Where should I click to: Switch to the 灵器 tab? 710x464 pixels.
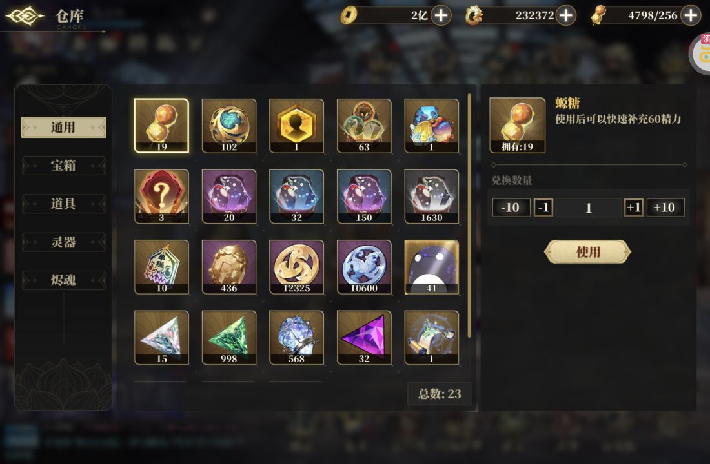click(x=63, y=242)
